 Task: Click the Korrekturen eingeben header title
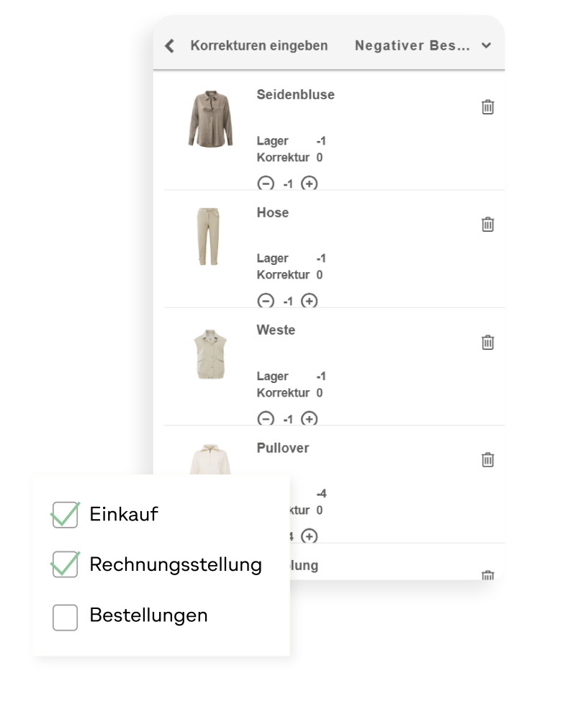click(258, 46)
